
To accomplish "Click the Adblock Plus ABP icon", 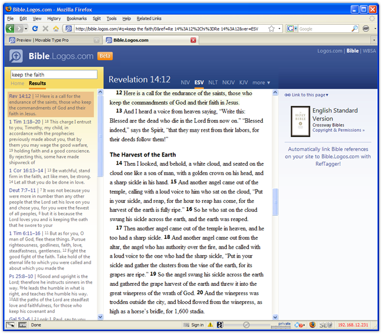I will 366,29.
